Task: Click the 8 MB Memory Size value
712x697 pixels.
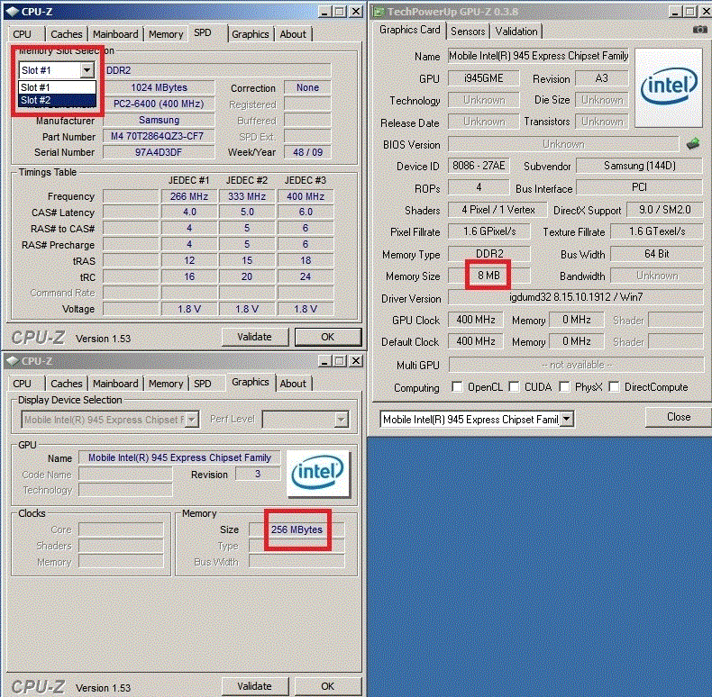Action: pyautogui.click(x=488, y=276)
